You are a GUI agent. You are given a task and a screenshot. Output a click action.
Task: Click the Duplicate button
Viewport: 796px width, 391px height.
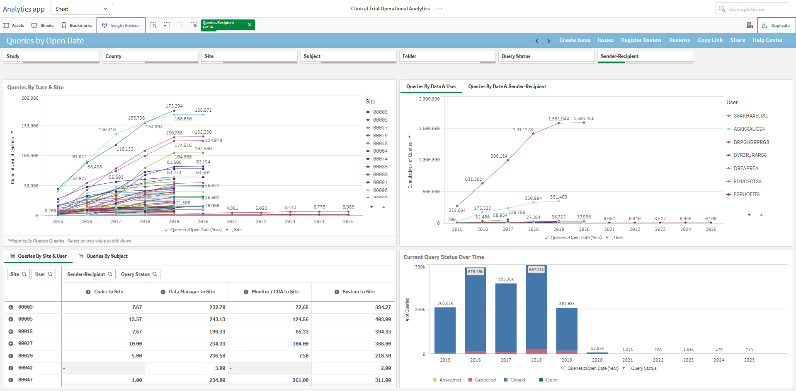[x=777, y=25]
